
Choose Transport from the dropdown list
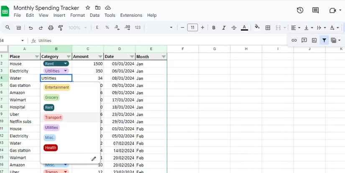click(x=53, y=118)
